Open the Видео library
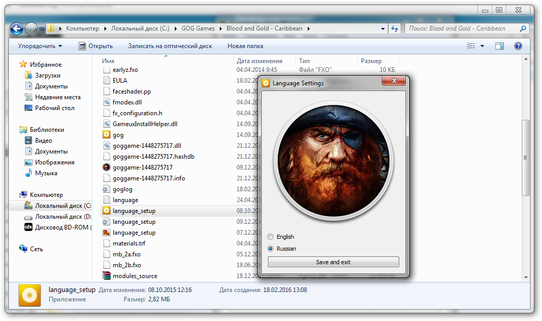 pyautogui.click(x=43, y=140)
